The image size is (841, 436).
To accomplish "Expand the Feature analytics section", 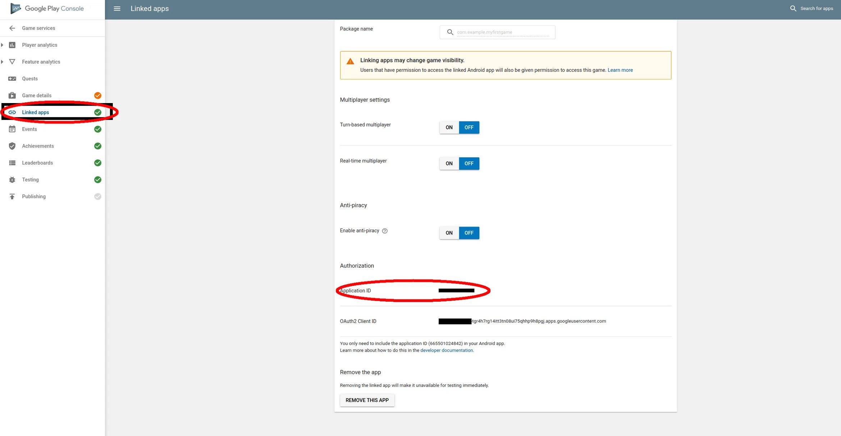I will tap(3, 62).
